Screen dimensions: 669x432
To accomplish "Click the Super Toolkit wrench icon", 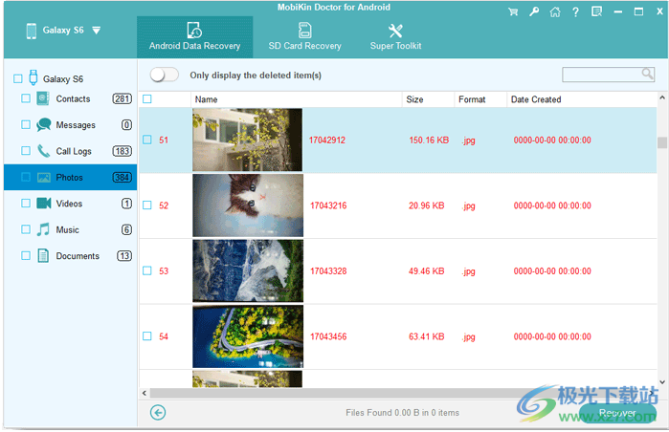I will [395, 31].
